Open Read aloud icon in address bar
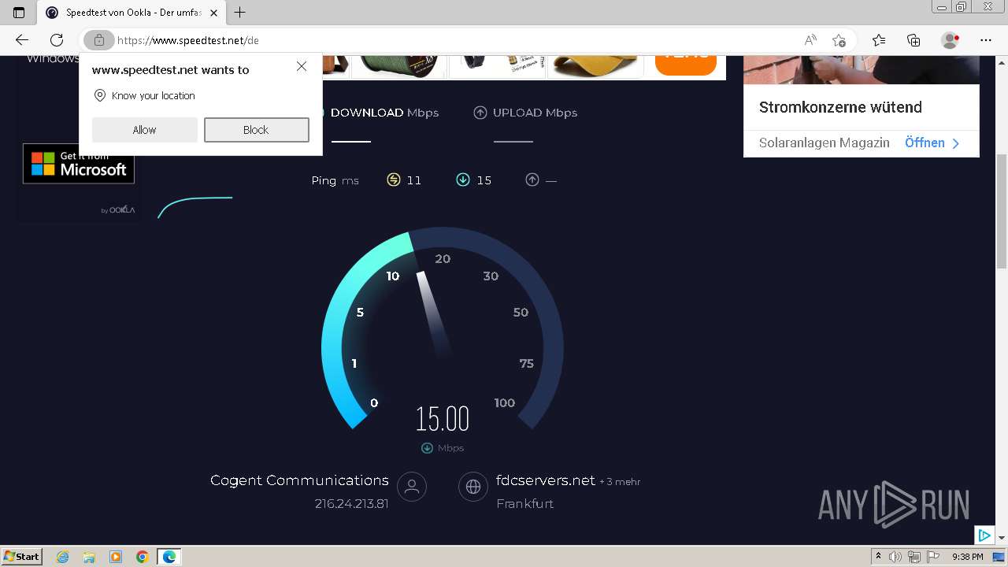The image size is (1008, 567). (810, 40)
